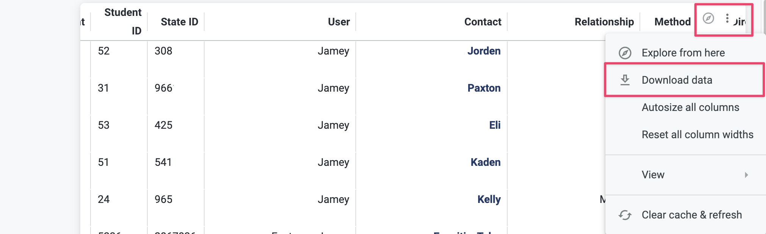Click the download arrow icon
This screenshot has width=766, height=234.
625,80
